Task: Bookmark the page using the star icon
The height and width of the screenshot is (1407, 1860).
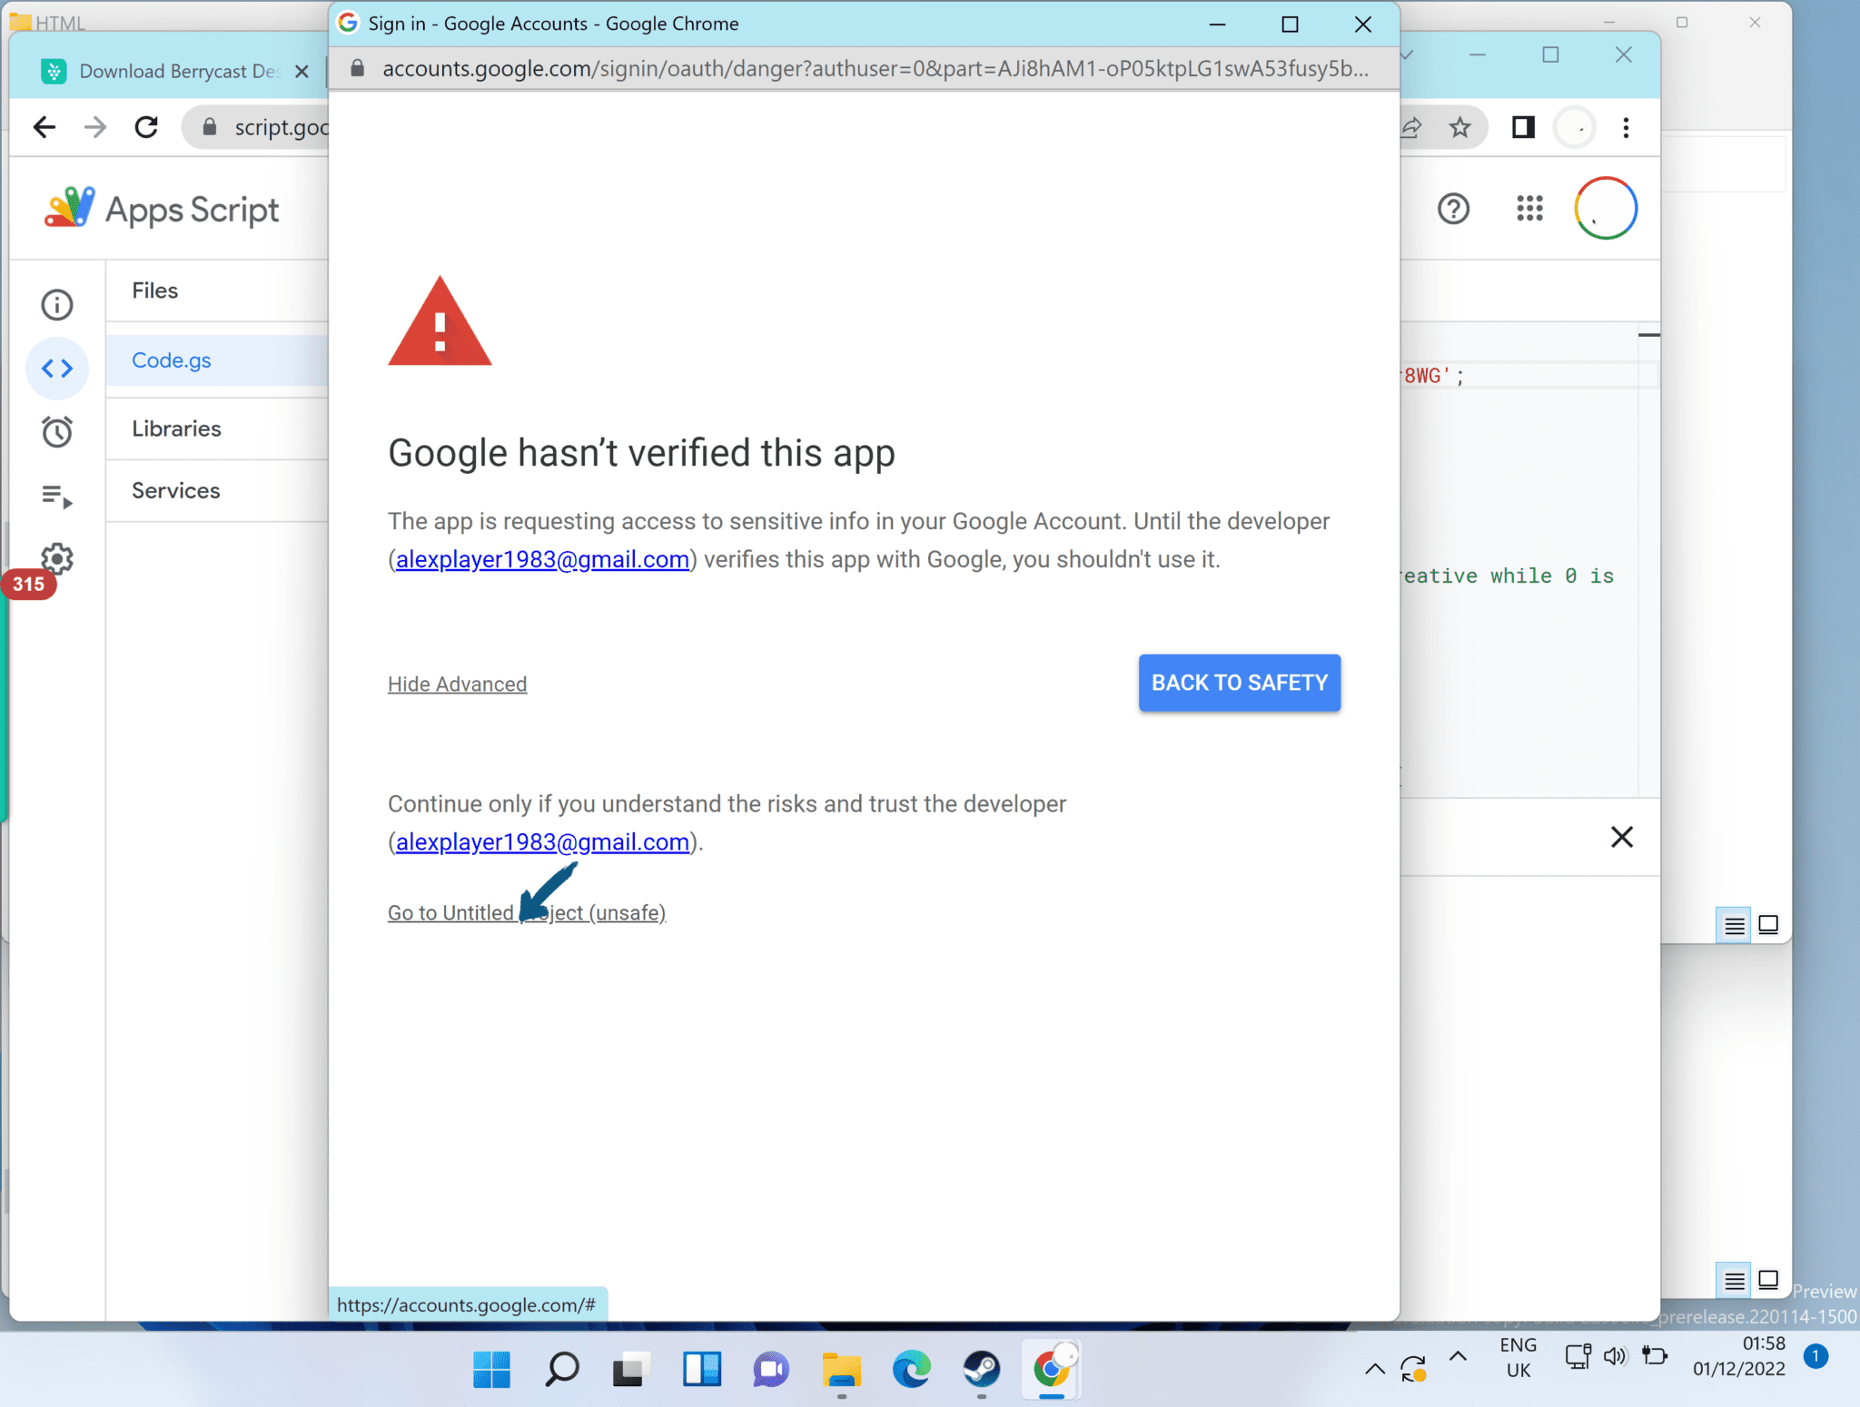Action: (1460, 127)
